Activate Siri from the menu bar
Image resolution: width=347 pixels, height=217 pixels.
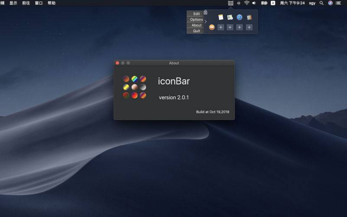[331, 3]
